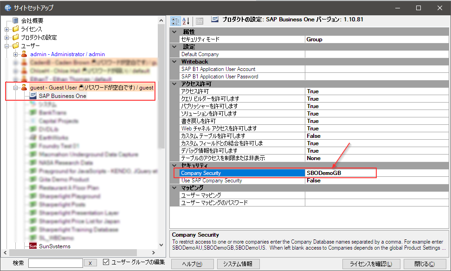Click the ヘルプ button
The height and width of the screenshot is (271, 451).
(193, 264)
